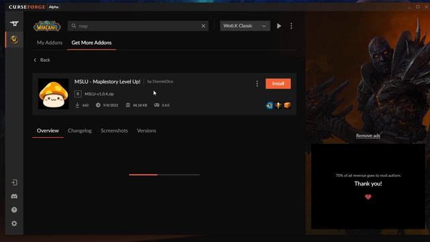Open the top bar three-dot menu
Viewport: 430px width, 242px height.
[x=291, y=26]
